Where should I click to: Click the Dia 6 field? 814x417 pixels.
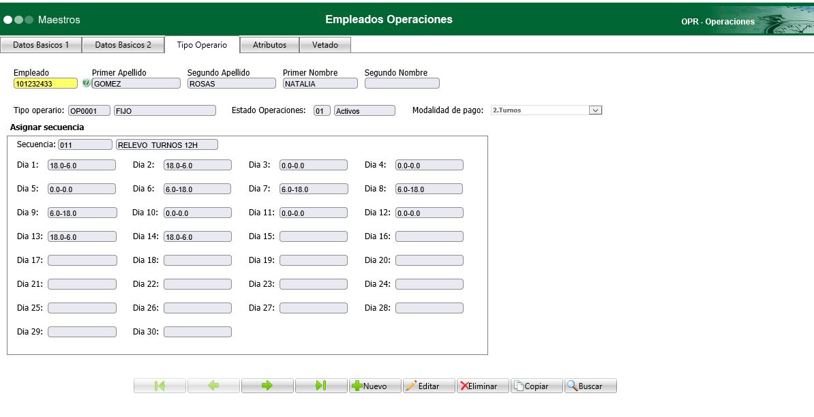coord(198,189)
